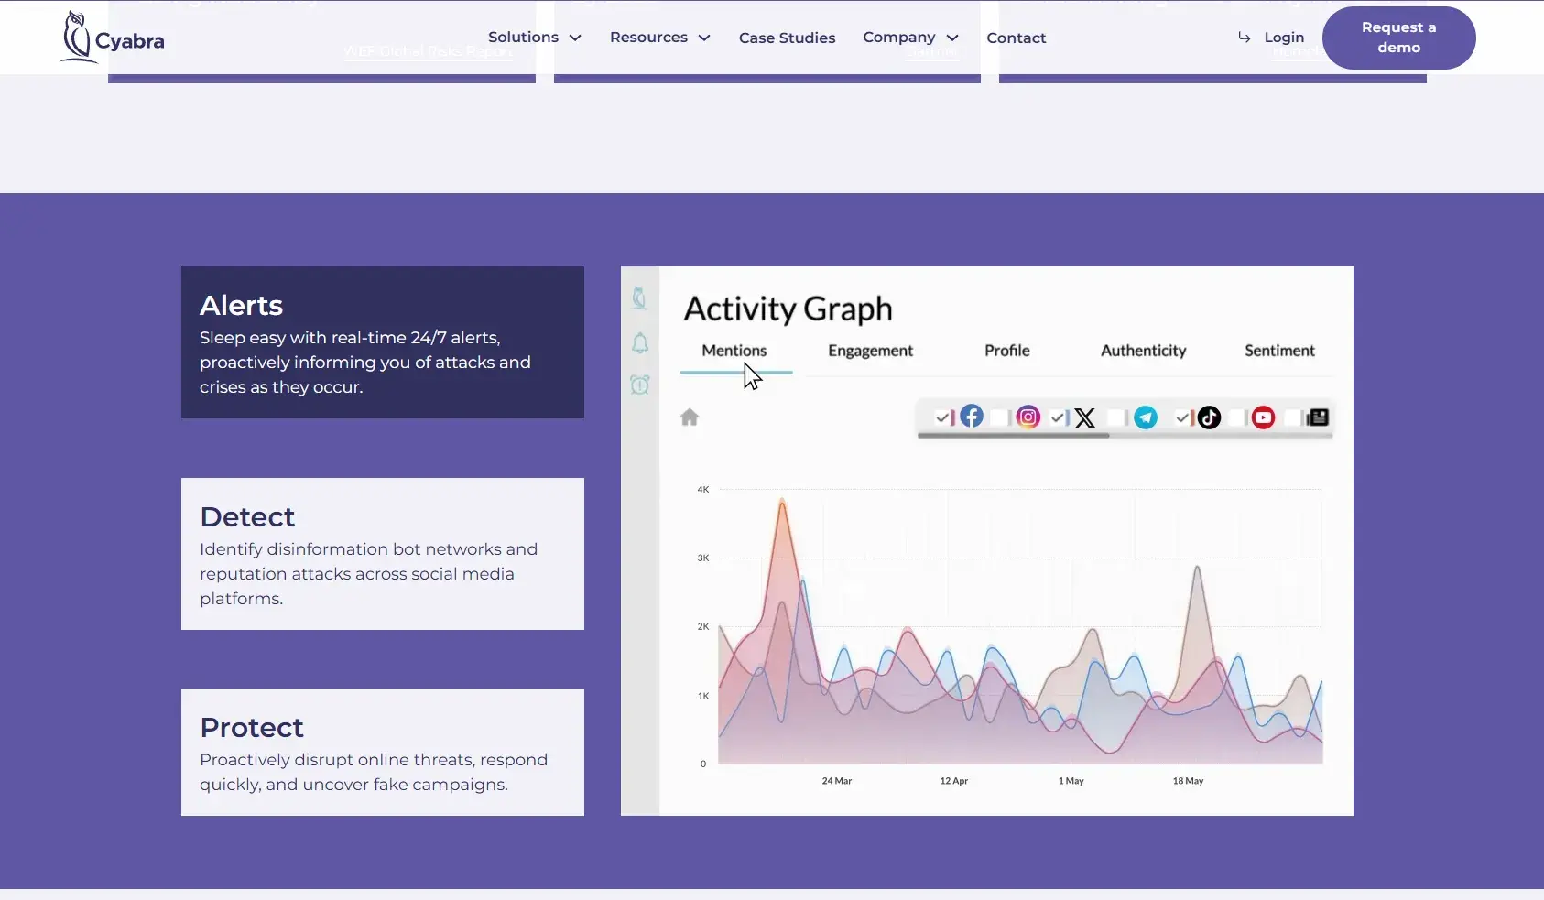Switch to the Engagement tab
This screenshot has height=900, width=1544.
870,351
